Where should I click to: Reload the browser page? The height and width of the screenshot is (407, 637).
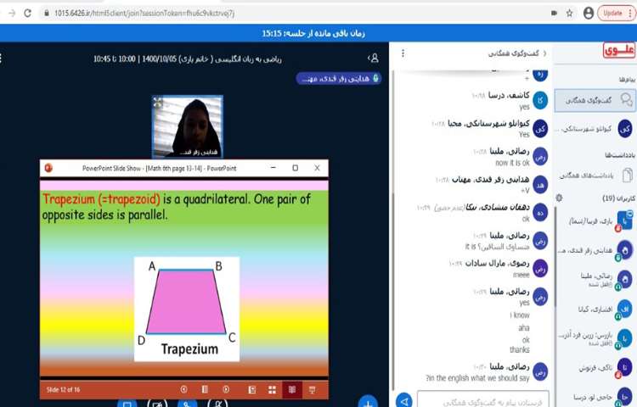click(27, 13)
